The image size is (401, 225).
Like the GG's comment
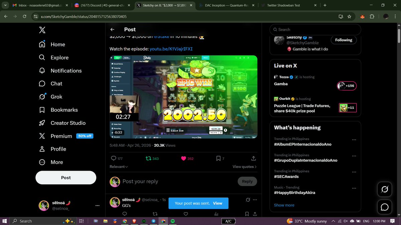186,214
